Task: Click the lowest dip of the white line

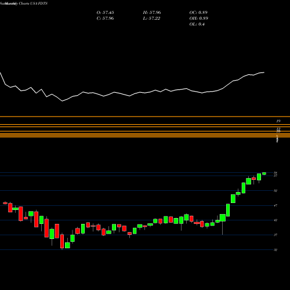Action: tap(62, 101)
